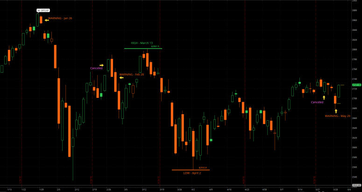The width and height of the screenshot is (362, 192).
Task: Click the yellow arrow beside WARNING - Jan 26
Action: [x=47, y=20]
